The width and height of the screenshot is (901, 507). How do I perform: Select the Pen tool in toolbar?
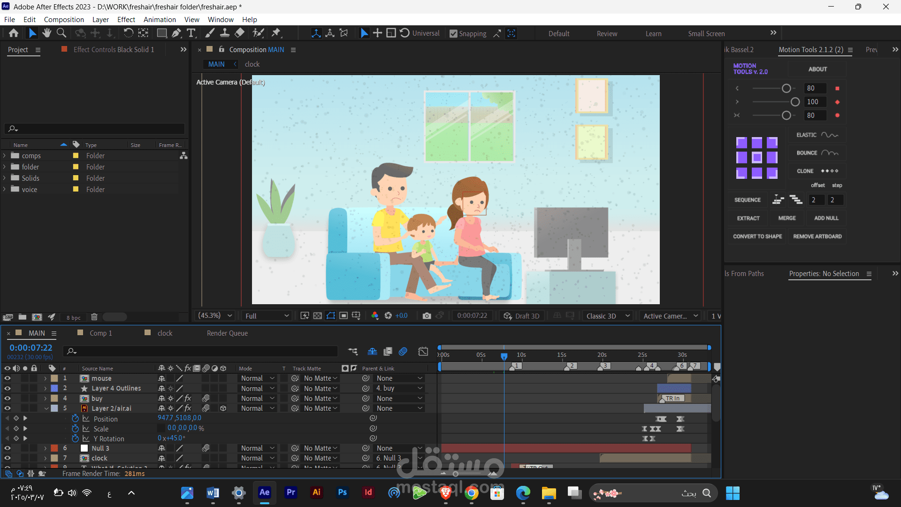[176, 33]
